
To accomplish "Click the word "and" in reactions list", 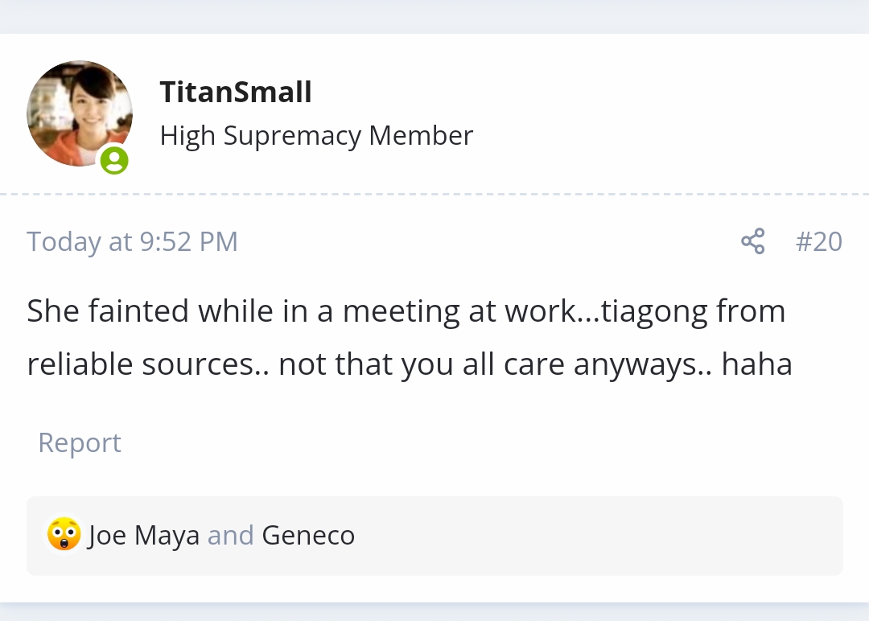I will coord(231,535).
